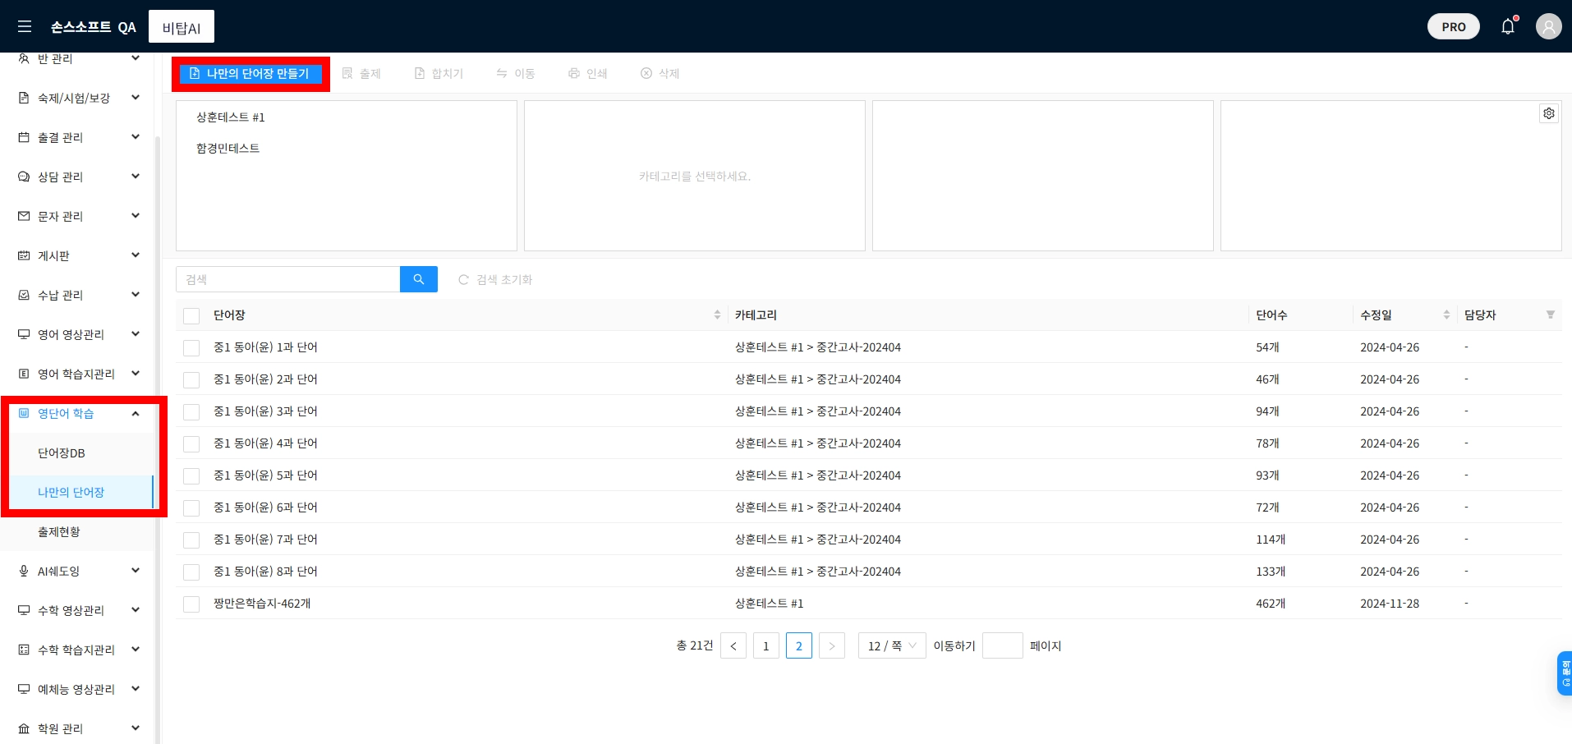Select the 상훈테스트 #1 category
This screenshot has width=1572, height=744.
231,117
